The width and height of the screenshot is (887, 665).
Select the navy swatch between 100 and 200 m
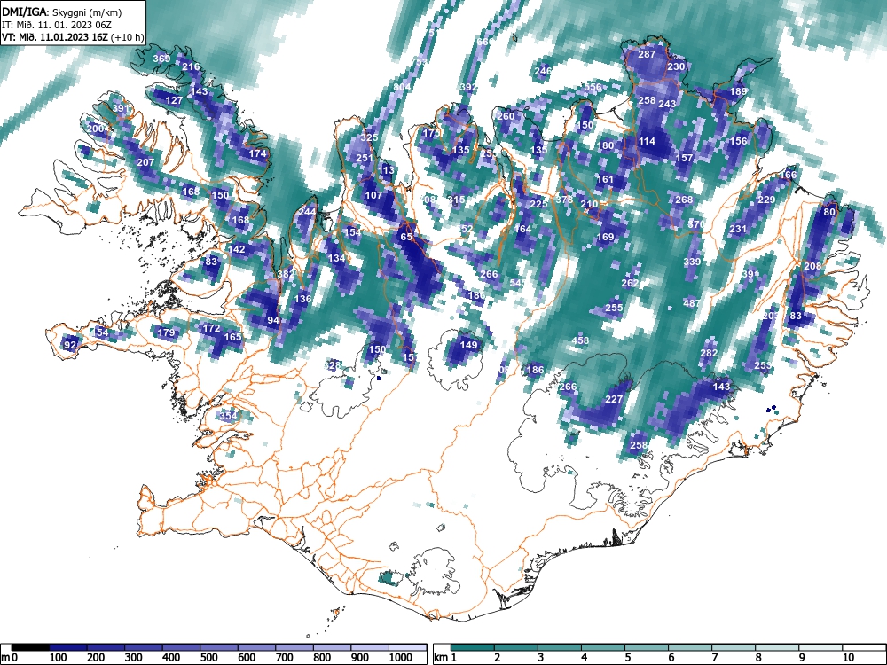tap(68, 647)
